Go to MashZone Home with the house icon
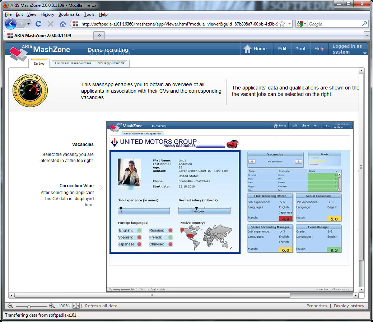Image resolution: width=373 pixels, height=322 pixels. [255, 49]
